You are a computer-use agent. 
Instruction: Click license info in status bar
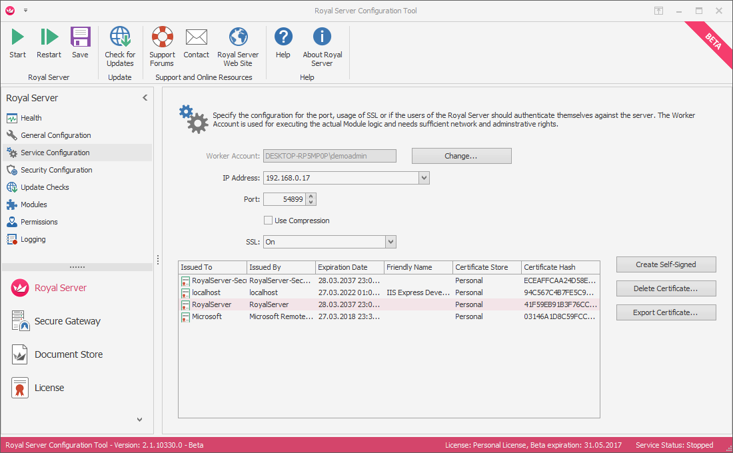pyautogui.click(x=533, y=445)
